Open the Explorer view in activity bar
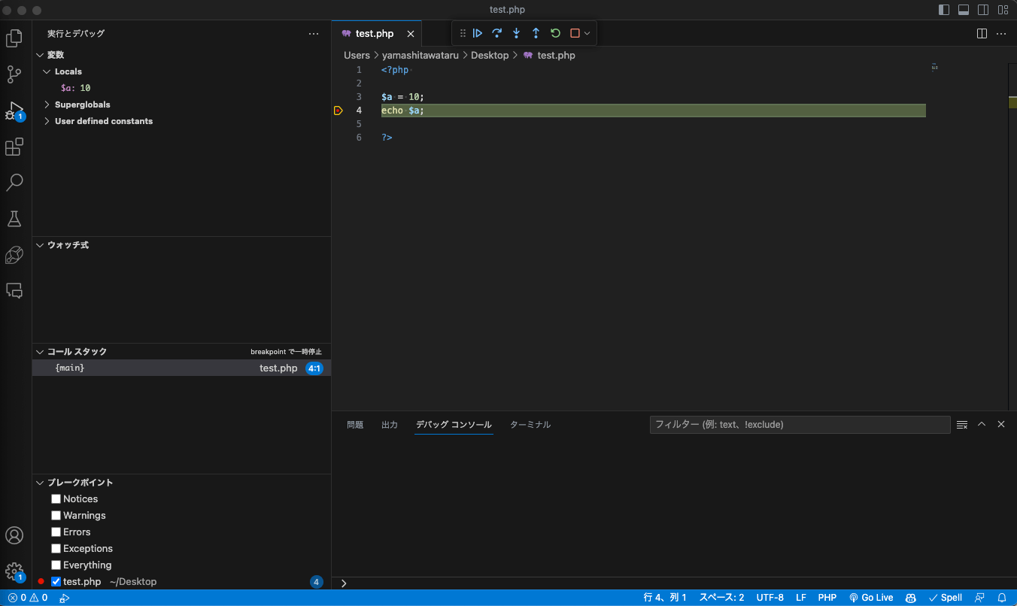The height and width of the screenshot is (606, 1017). click(14, 38)
